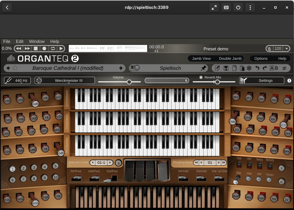
Task: Toggle the HW/Ped. coupler switch
Action: (94, 178)
